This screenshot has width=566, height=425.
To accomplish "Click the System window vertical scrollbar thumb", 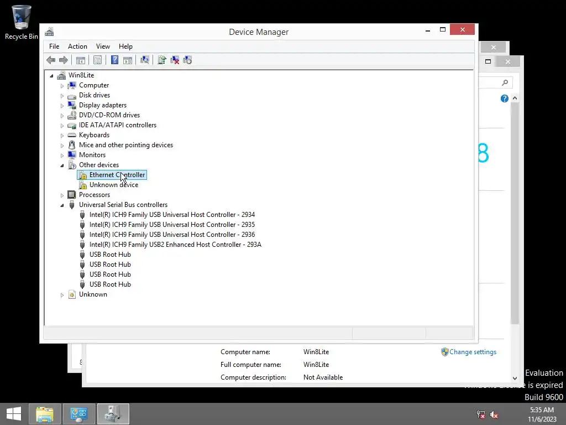I will click(515, 213).
